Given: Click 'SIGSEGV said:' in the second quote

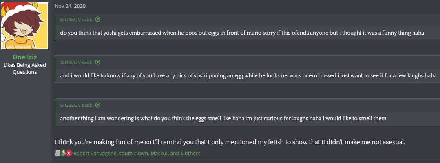Looking at the screenshot, I should pyautogui.click(x=76, y=62).
